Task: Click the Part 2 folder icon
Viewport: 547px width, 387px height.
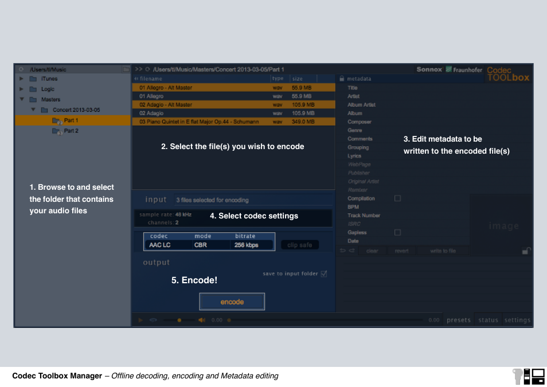Action: coord(57,131)
